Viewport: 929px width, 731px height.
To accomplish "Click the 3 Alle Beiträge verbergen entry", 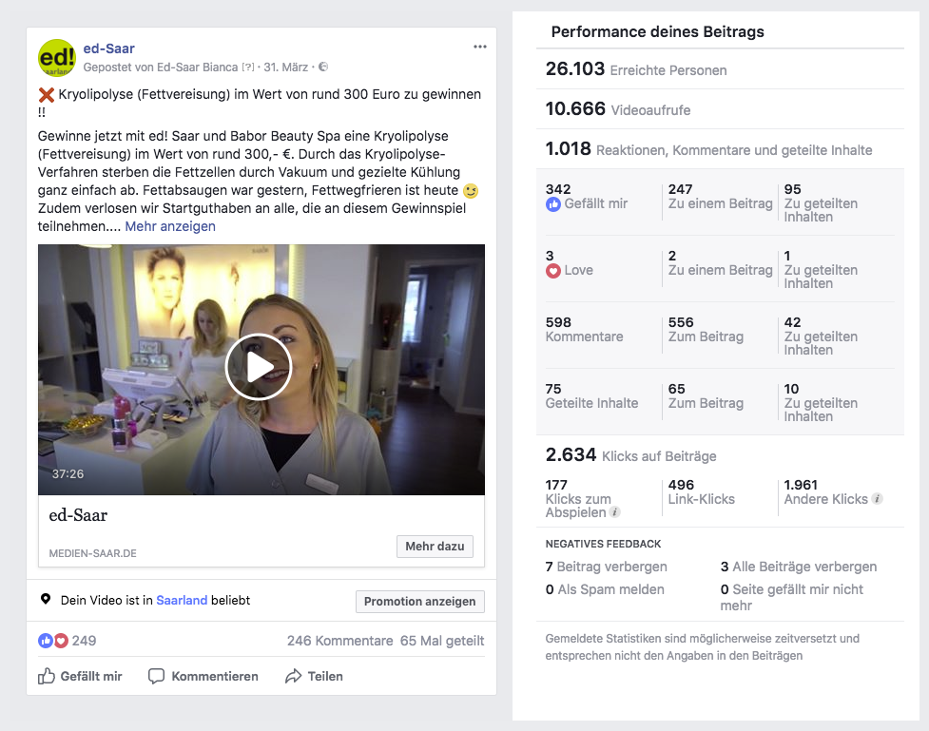I will pos(799,567).
